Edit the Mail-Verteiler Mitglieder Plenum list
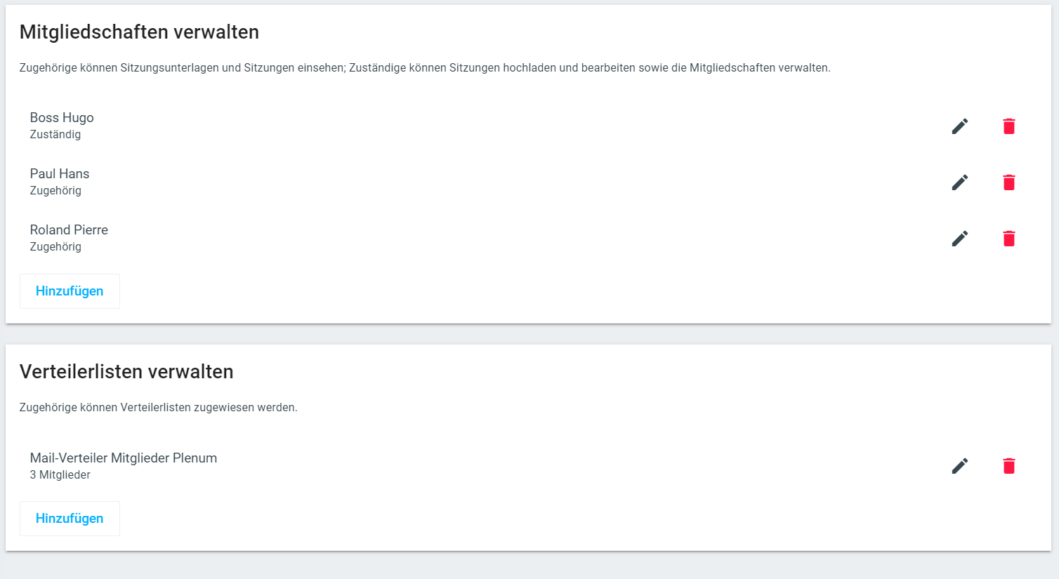Viewport: 1059px width, 579px height. (959, 466)
